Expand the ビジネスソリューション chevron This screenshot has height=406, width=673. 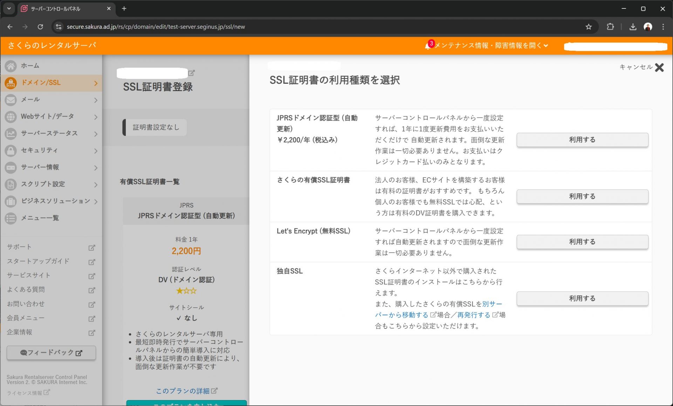pyautogui.click(x=96, y=201)
